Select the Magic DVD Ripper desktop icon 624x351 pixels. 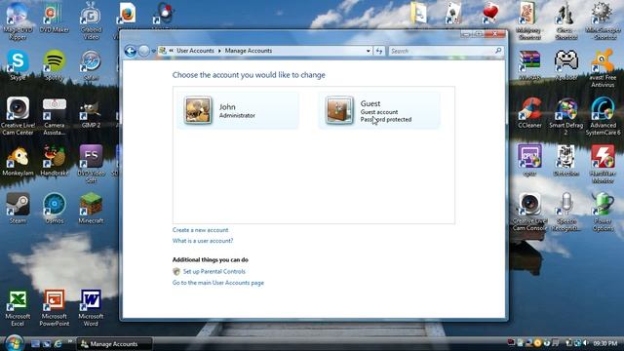(18, 20)
